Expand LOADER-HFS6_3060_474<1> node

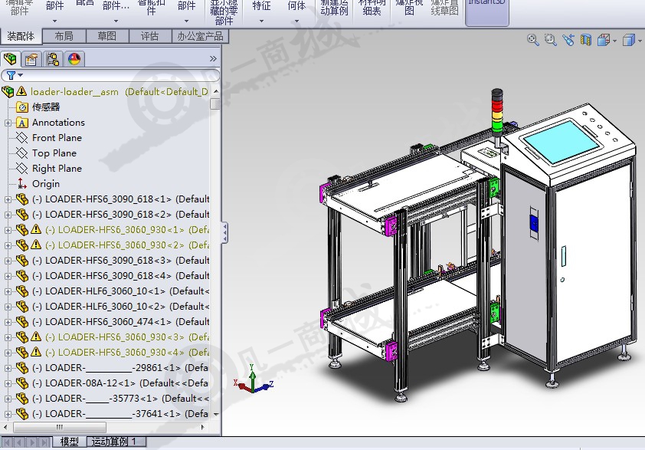point(8,322)
